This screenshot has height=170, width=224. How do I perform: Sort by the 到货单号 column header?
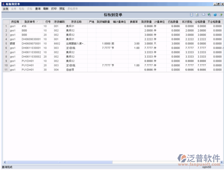[31, 22]
